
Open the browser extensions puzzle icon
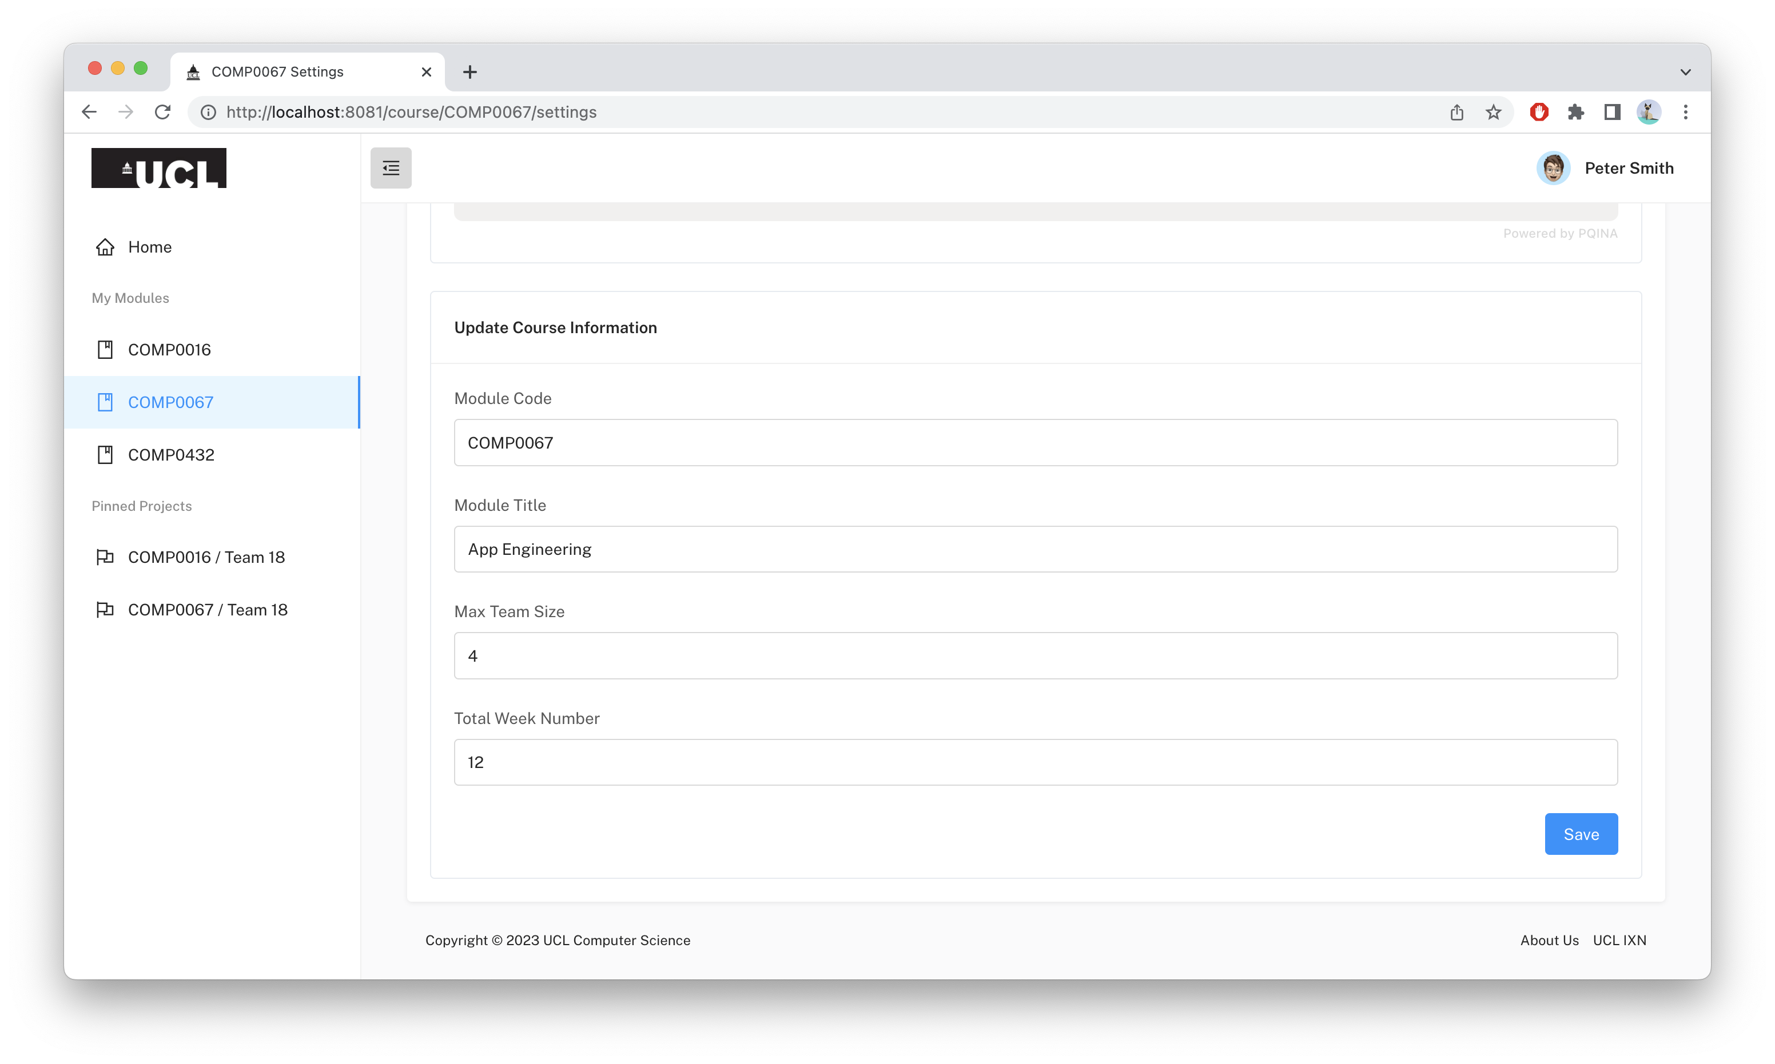tap(1575, 112)
